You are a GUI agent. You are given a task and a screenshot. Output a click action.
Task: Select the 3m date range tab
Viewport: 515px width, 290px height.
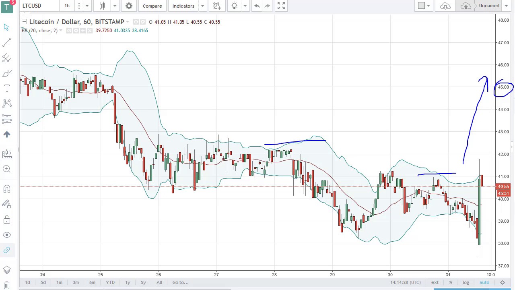(76, 282)
